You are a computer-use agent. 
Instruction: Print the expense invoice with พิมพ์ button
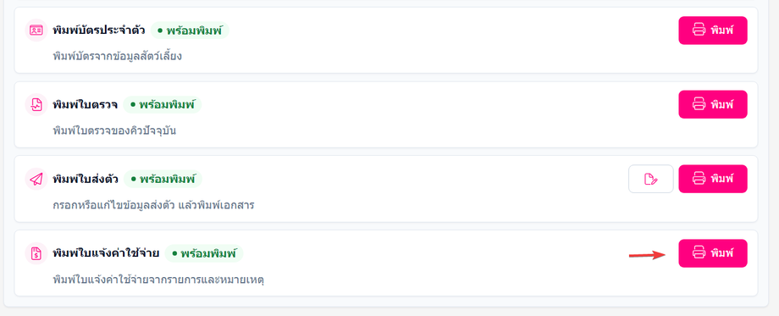(713, 253)
